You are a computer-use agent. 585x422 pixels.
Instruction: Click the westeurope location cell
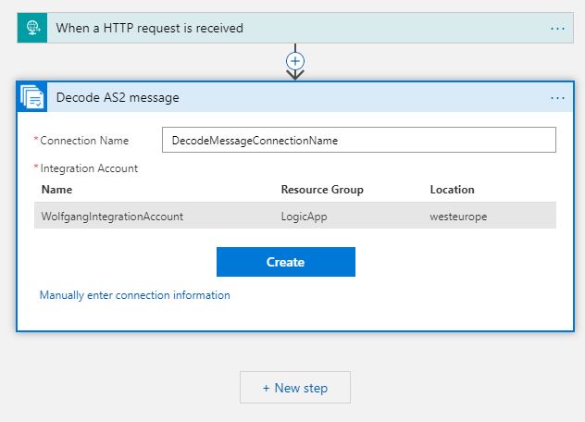(x=458, y=217)
